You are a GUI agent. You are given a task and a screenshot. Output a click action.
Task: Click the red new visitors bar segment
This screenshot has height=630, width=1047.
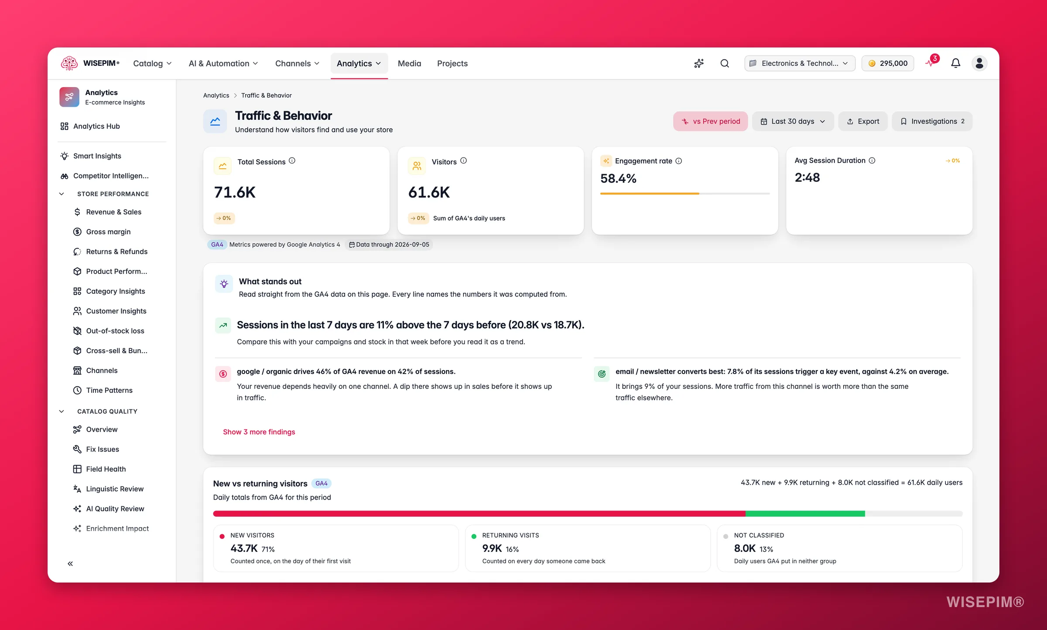pos(479,514)
